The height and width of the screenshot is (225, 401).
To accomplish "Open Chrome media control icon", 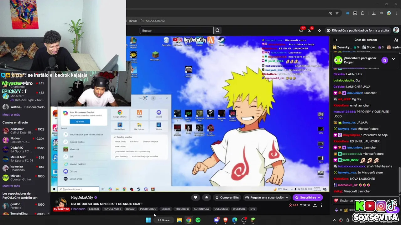I will [x=381, y=13].
